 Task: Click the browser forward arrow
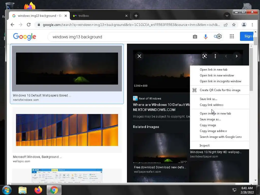20,25
